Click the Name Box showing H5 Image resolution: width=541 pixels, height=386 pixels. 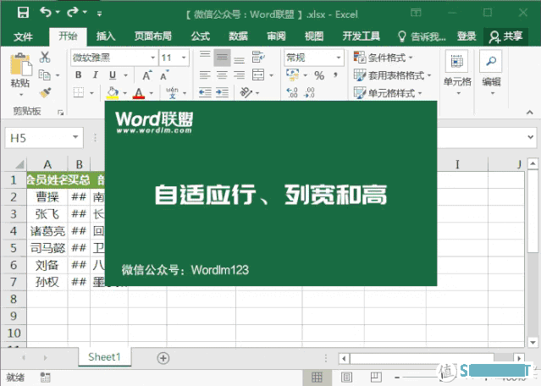pos(44,138)
